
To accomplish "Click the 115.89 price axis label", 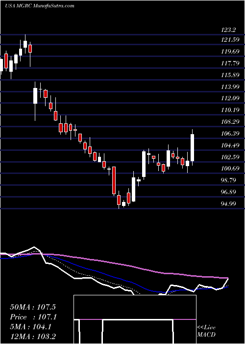I will tap(230, 75).
